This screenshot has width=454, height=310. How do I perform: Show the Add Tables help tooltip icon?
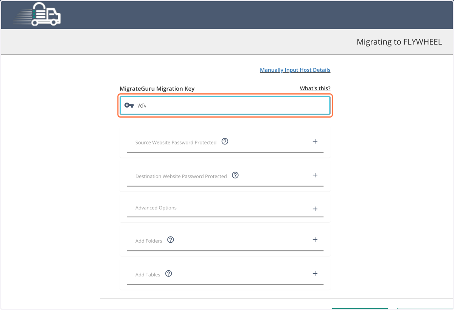169,273
